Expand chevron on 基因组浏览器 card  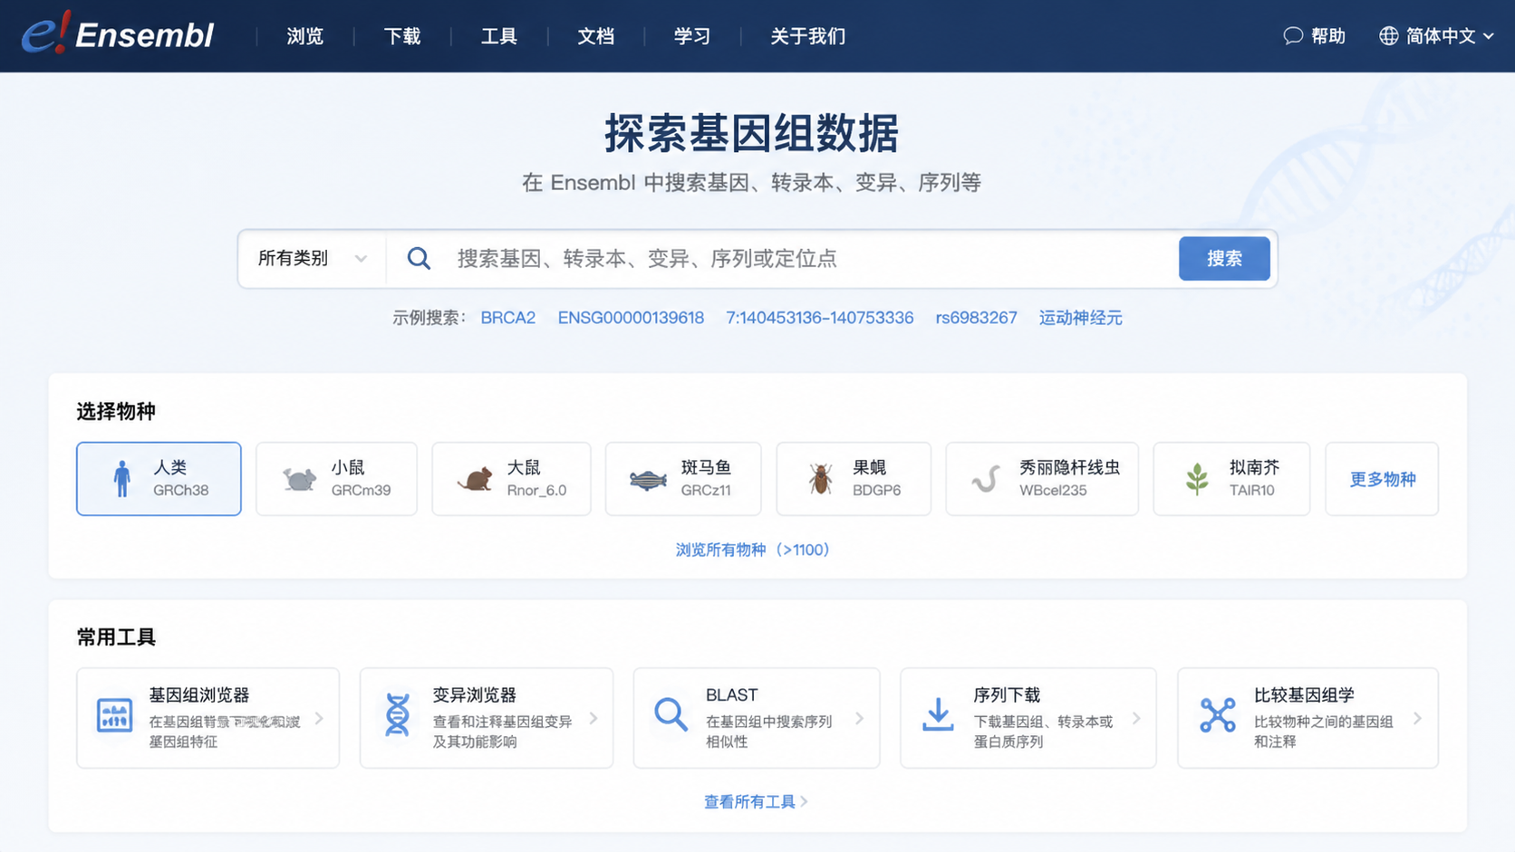click(320, 718)
